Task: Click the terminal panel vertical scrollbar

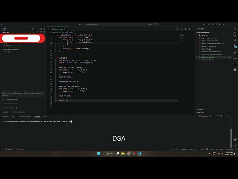Action: tap(231, 138)
